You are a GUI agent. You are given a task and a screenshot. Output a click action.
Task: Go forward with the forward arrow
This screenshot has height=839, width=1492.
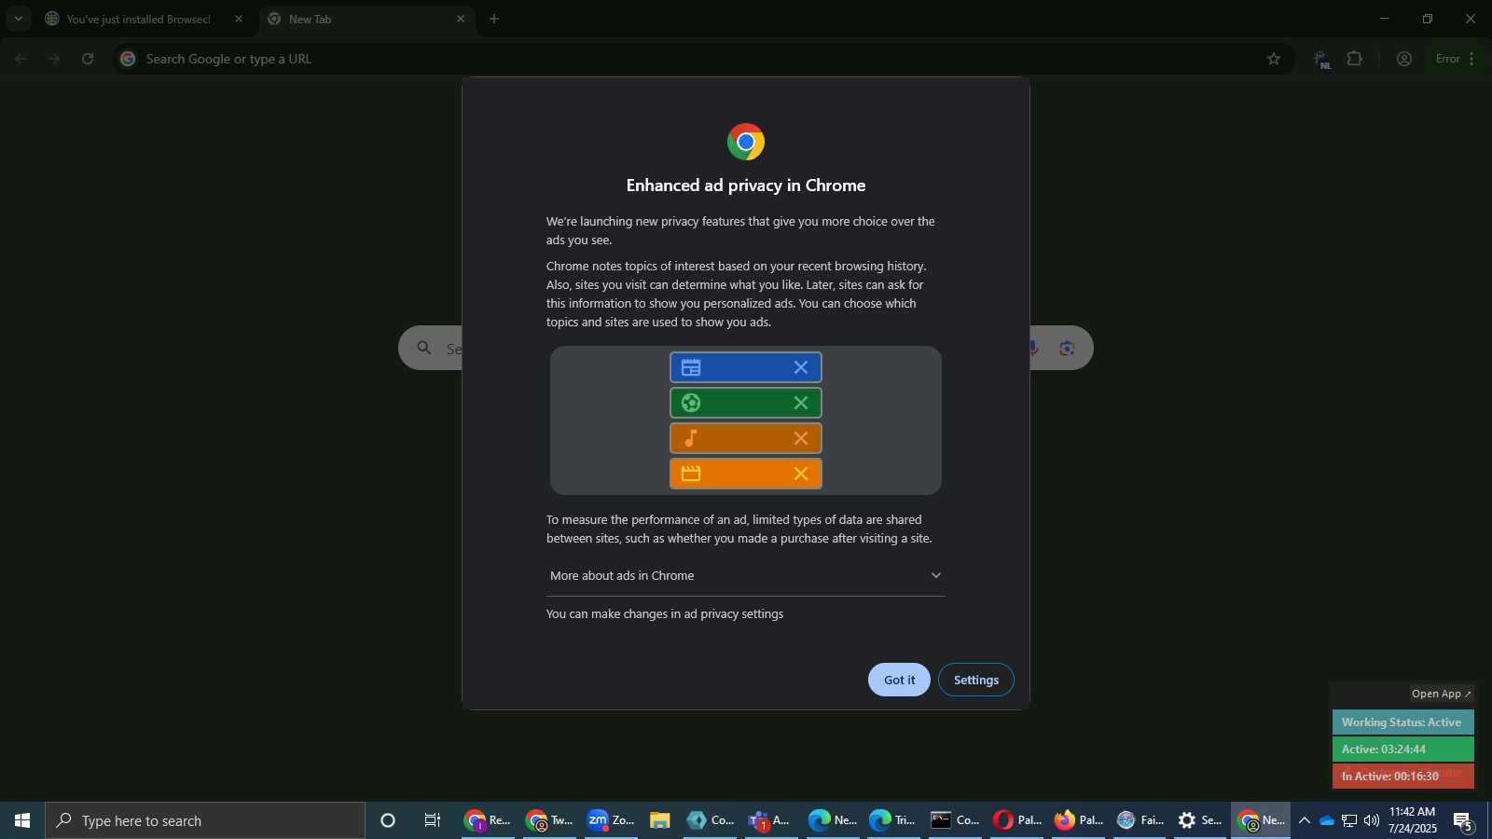click(54, 59)
